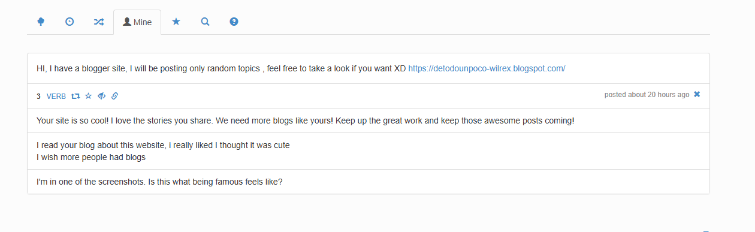Star the blogger site post
This screenshot has width=755, height=232.
88,96
